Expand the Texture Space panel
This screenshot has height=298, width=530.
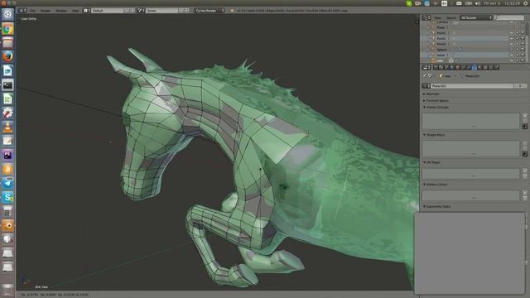[x=436, y=101]
